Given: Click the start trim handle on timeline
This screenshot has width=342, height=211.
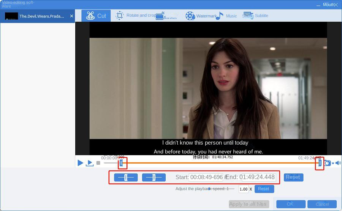Looking at the screenshot, I should (x=121, y=163).
